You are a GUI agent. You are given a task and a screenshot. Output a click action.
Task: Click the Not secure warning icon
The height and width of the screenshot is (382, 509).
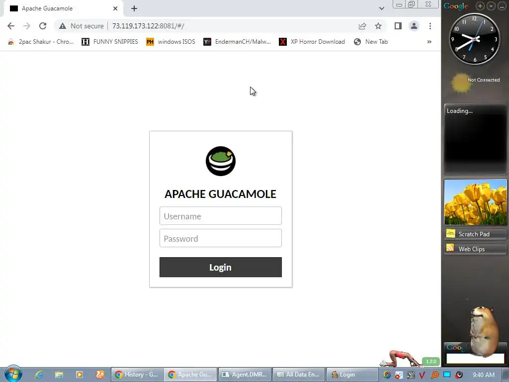pos(63,26)
